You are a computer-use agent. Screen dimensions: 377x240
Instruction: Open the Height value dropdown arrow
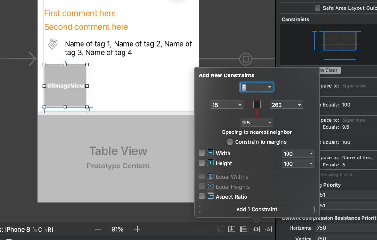[311, 164]
